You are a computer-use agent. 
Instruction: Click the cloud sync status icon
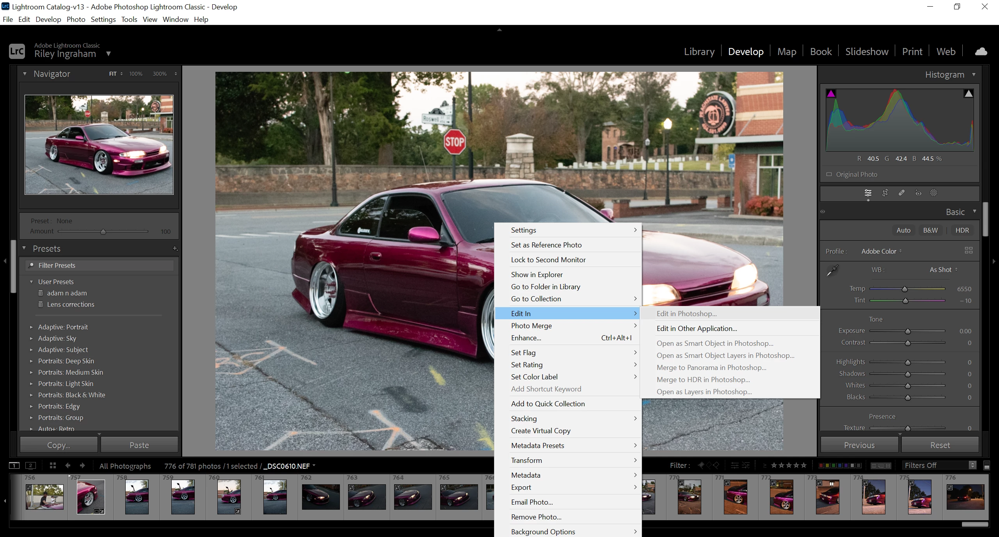click(981, 52)
